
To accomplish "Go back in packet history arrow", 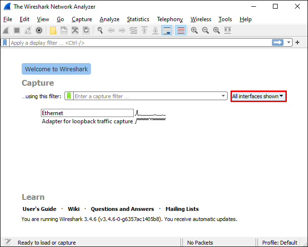I will [x=111, y=30].
